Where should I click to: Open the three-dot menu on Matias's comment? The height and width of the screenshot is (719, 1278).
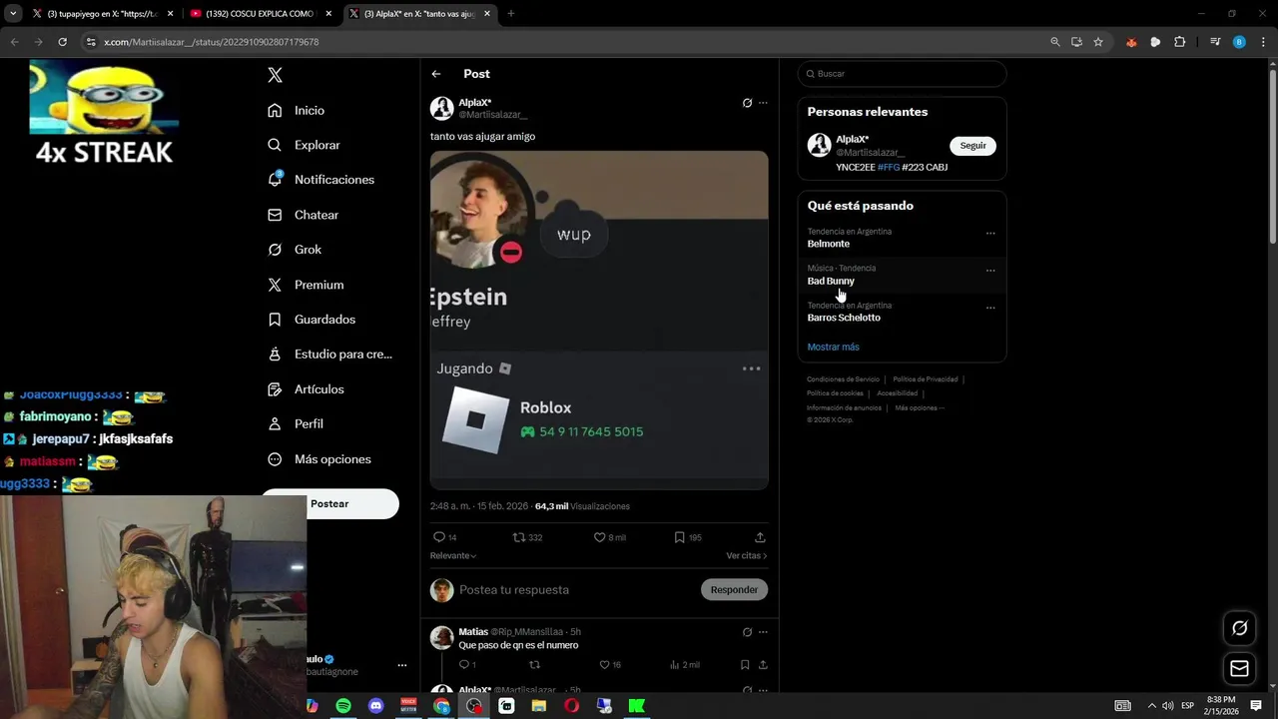[x=763, y=632]
